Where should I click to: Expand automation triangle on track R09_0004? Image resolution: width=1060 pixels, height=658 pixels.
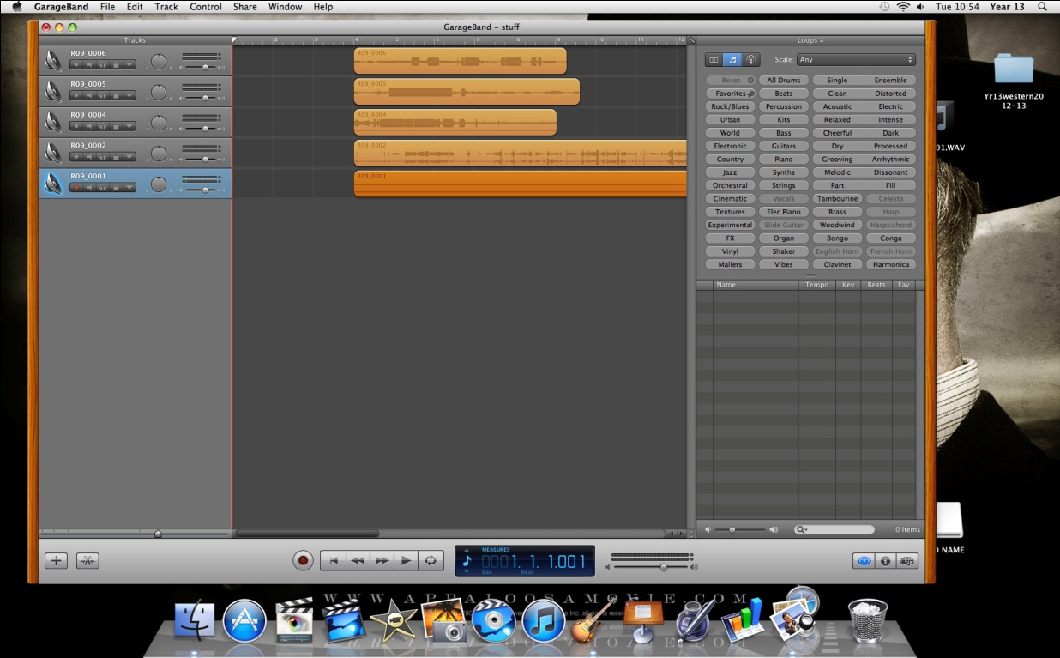129,126
